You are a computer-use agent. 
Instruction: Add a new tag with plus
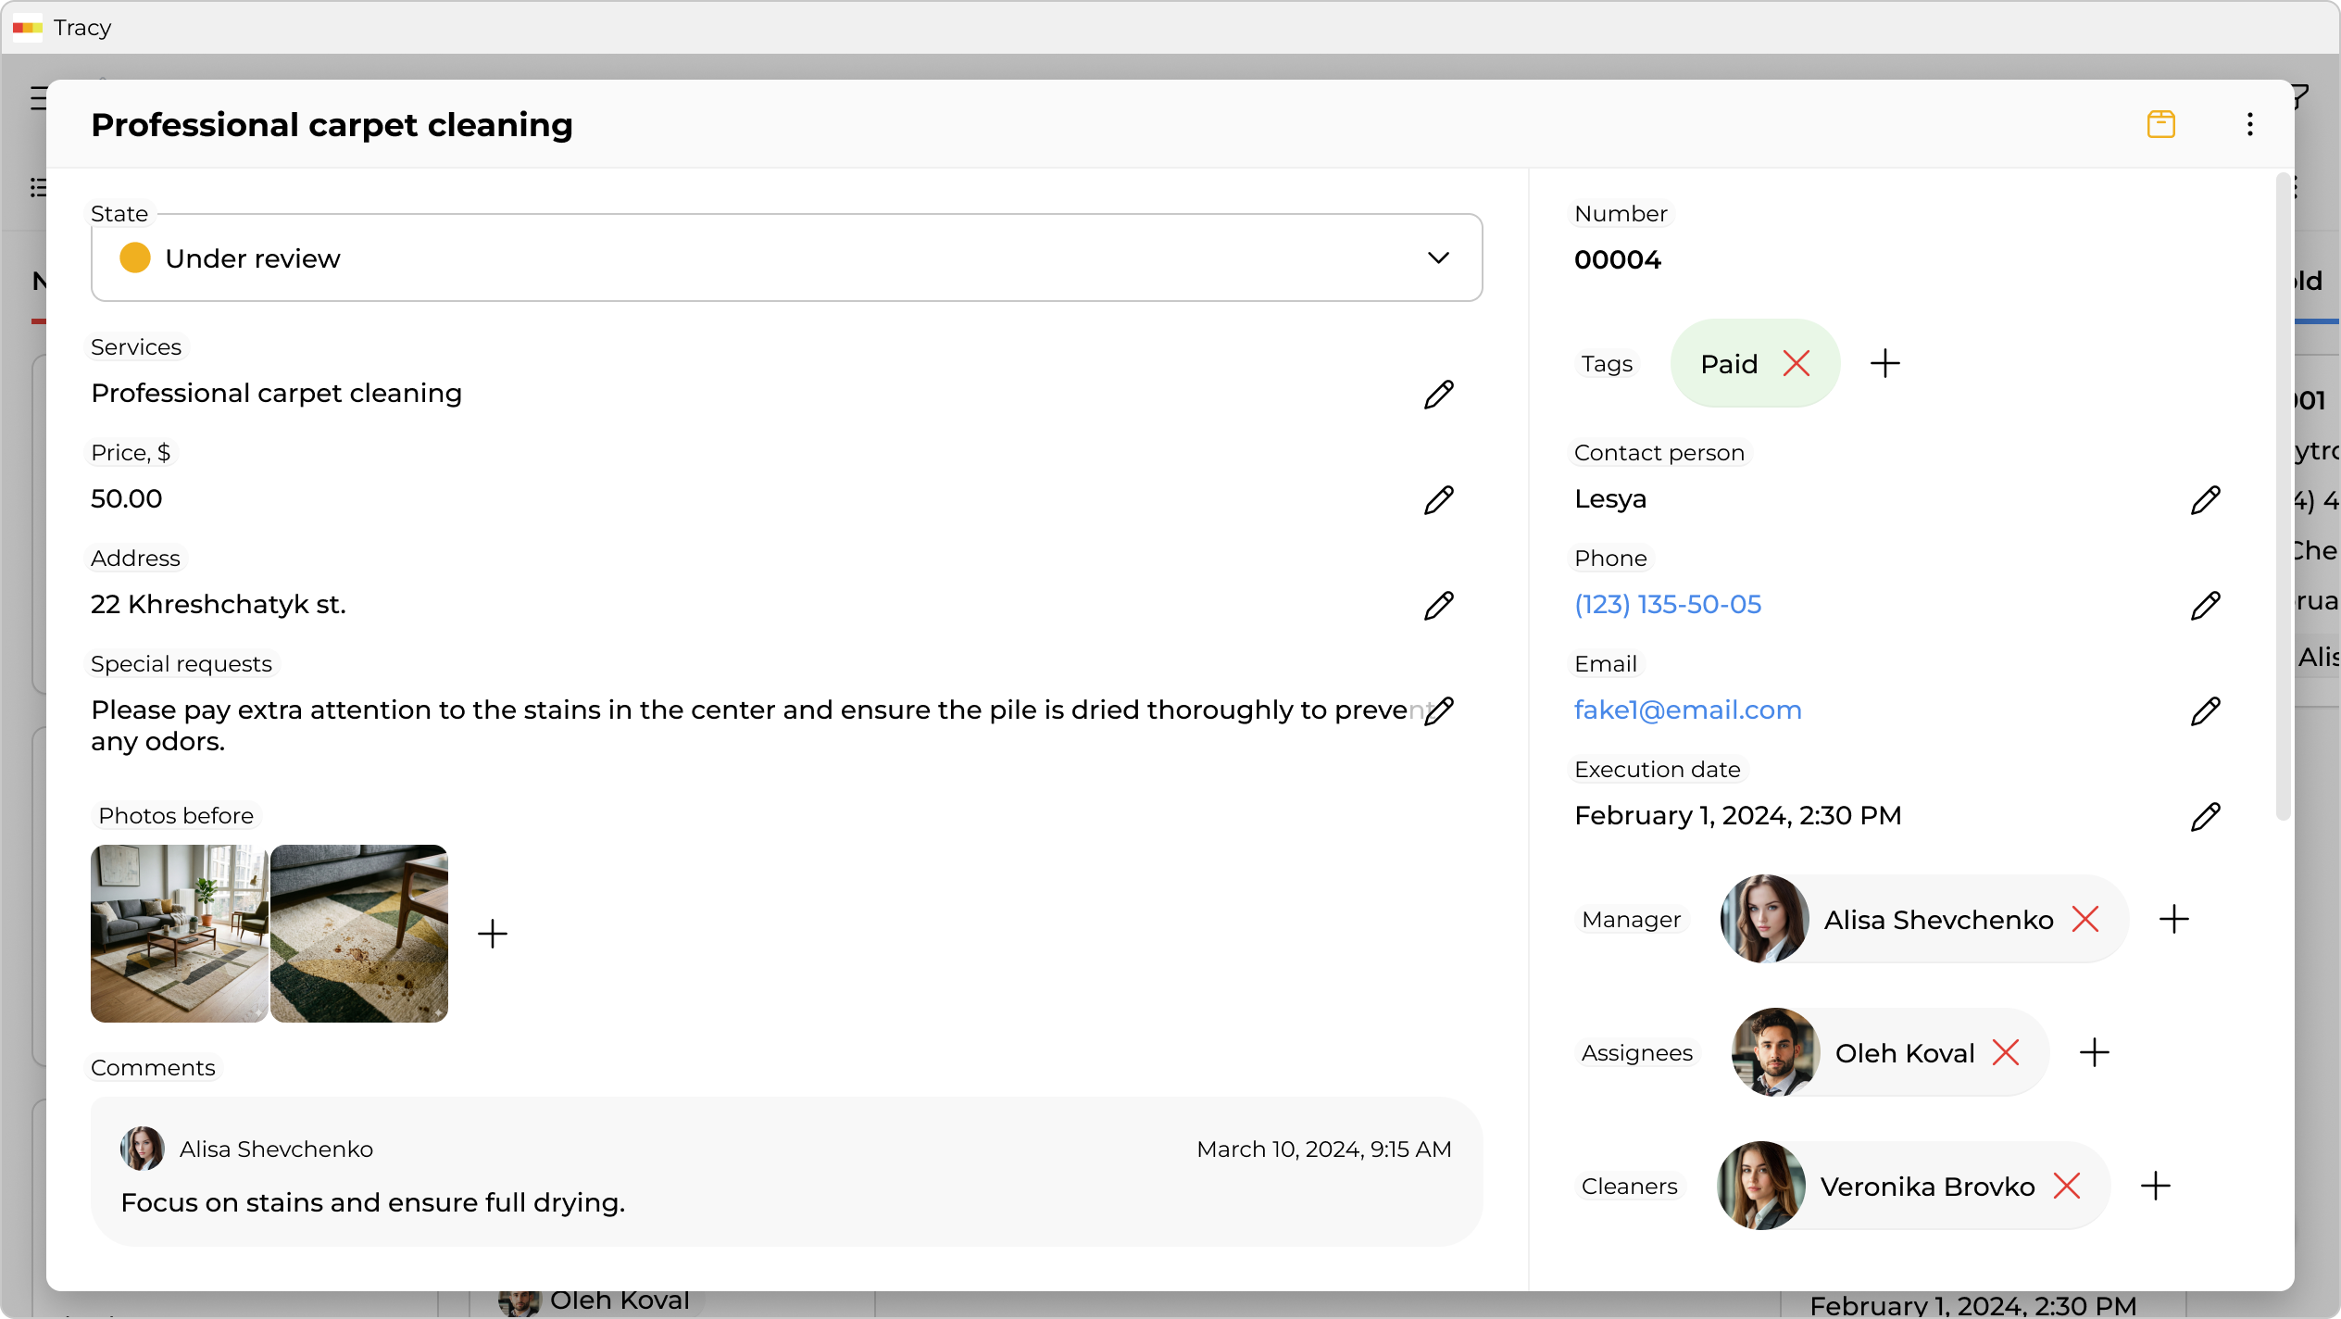[x=1884, y=364]
